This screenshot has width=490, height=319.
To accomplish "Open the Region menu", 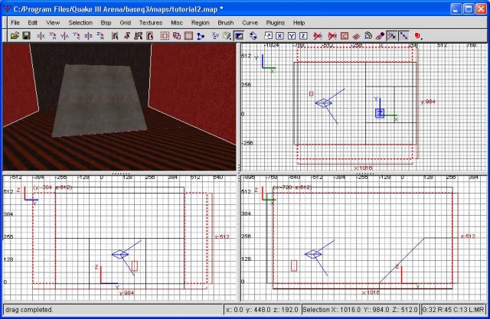I will tap(200, 23).
